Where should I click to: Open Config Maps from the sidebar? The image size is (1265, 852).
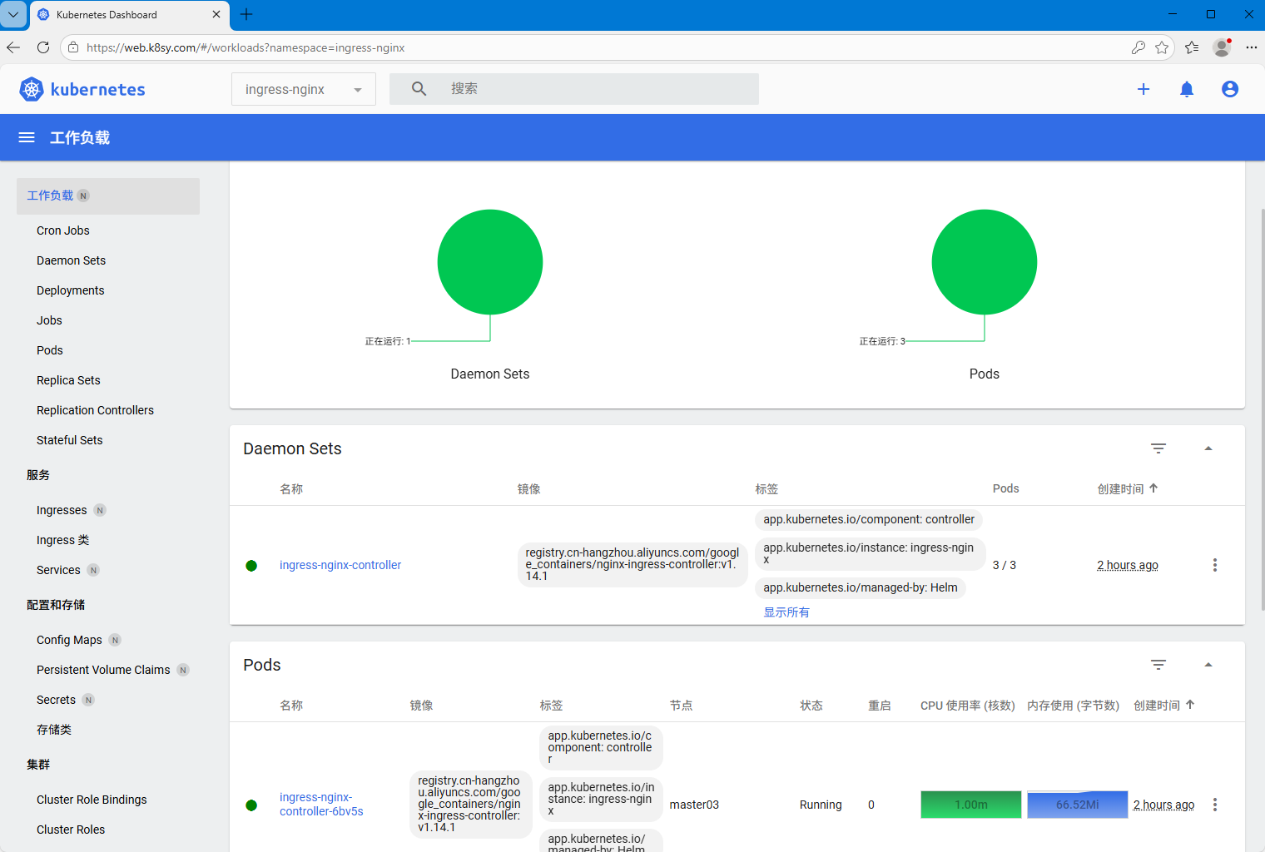tap(69, 640)
